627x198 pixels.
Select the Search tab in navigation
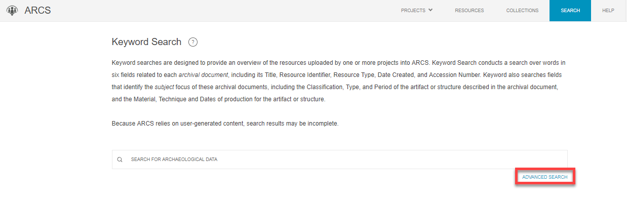click(570, 11)
